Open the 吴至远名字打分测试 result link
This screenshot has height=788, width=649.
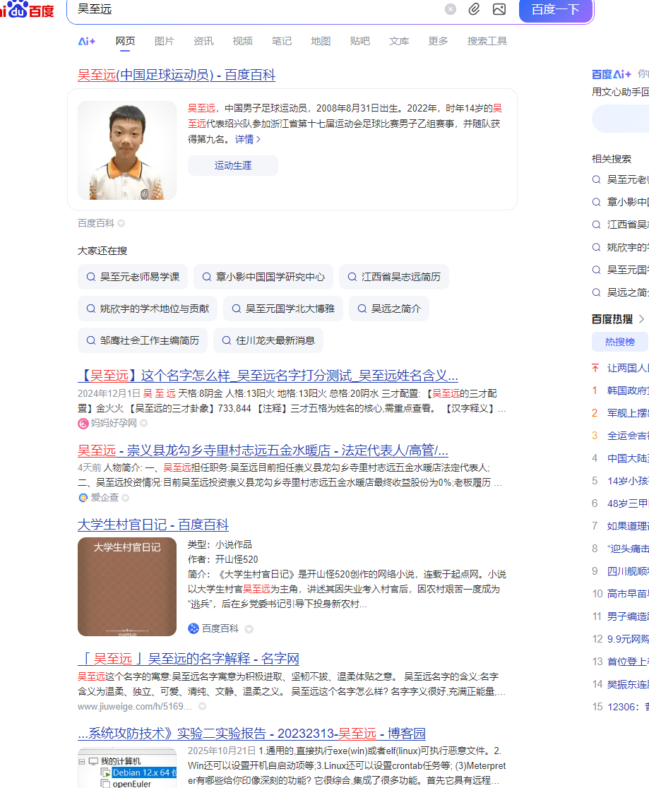coord(268,376)
